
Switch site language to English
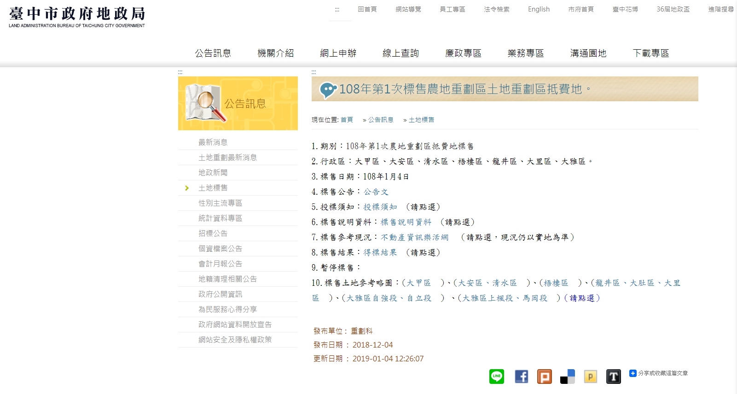tap(539, 9)
